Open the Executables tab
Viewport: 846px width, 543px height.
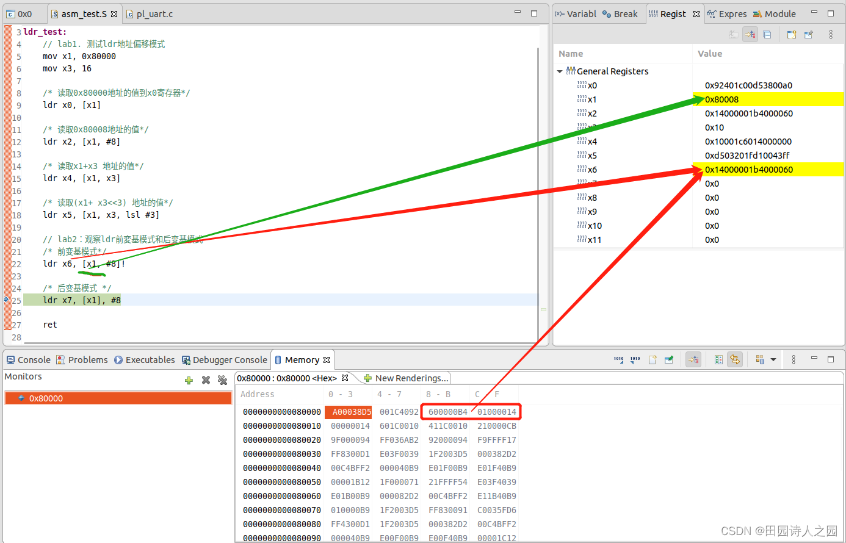144,360
